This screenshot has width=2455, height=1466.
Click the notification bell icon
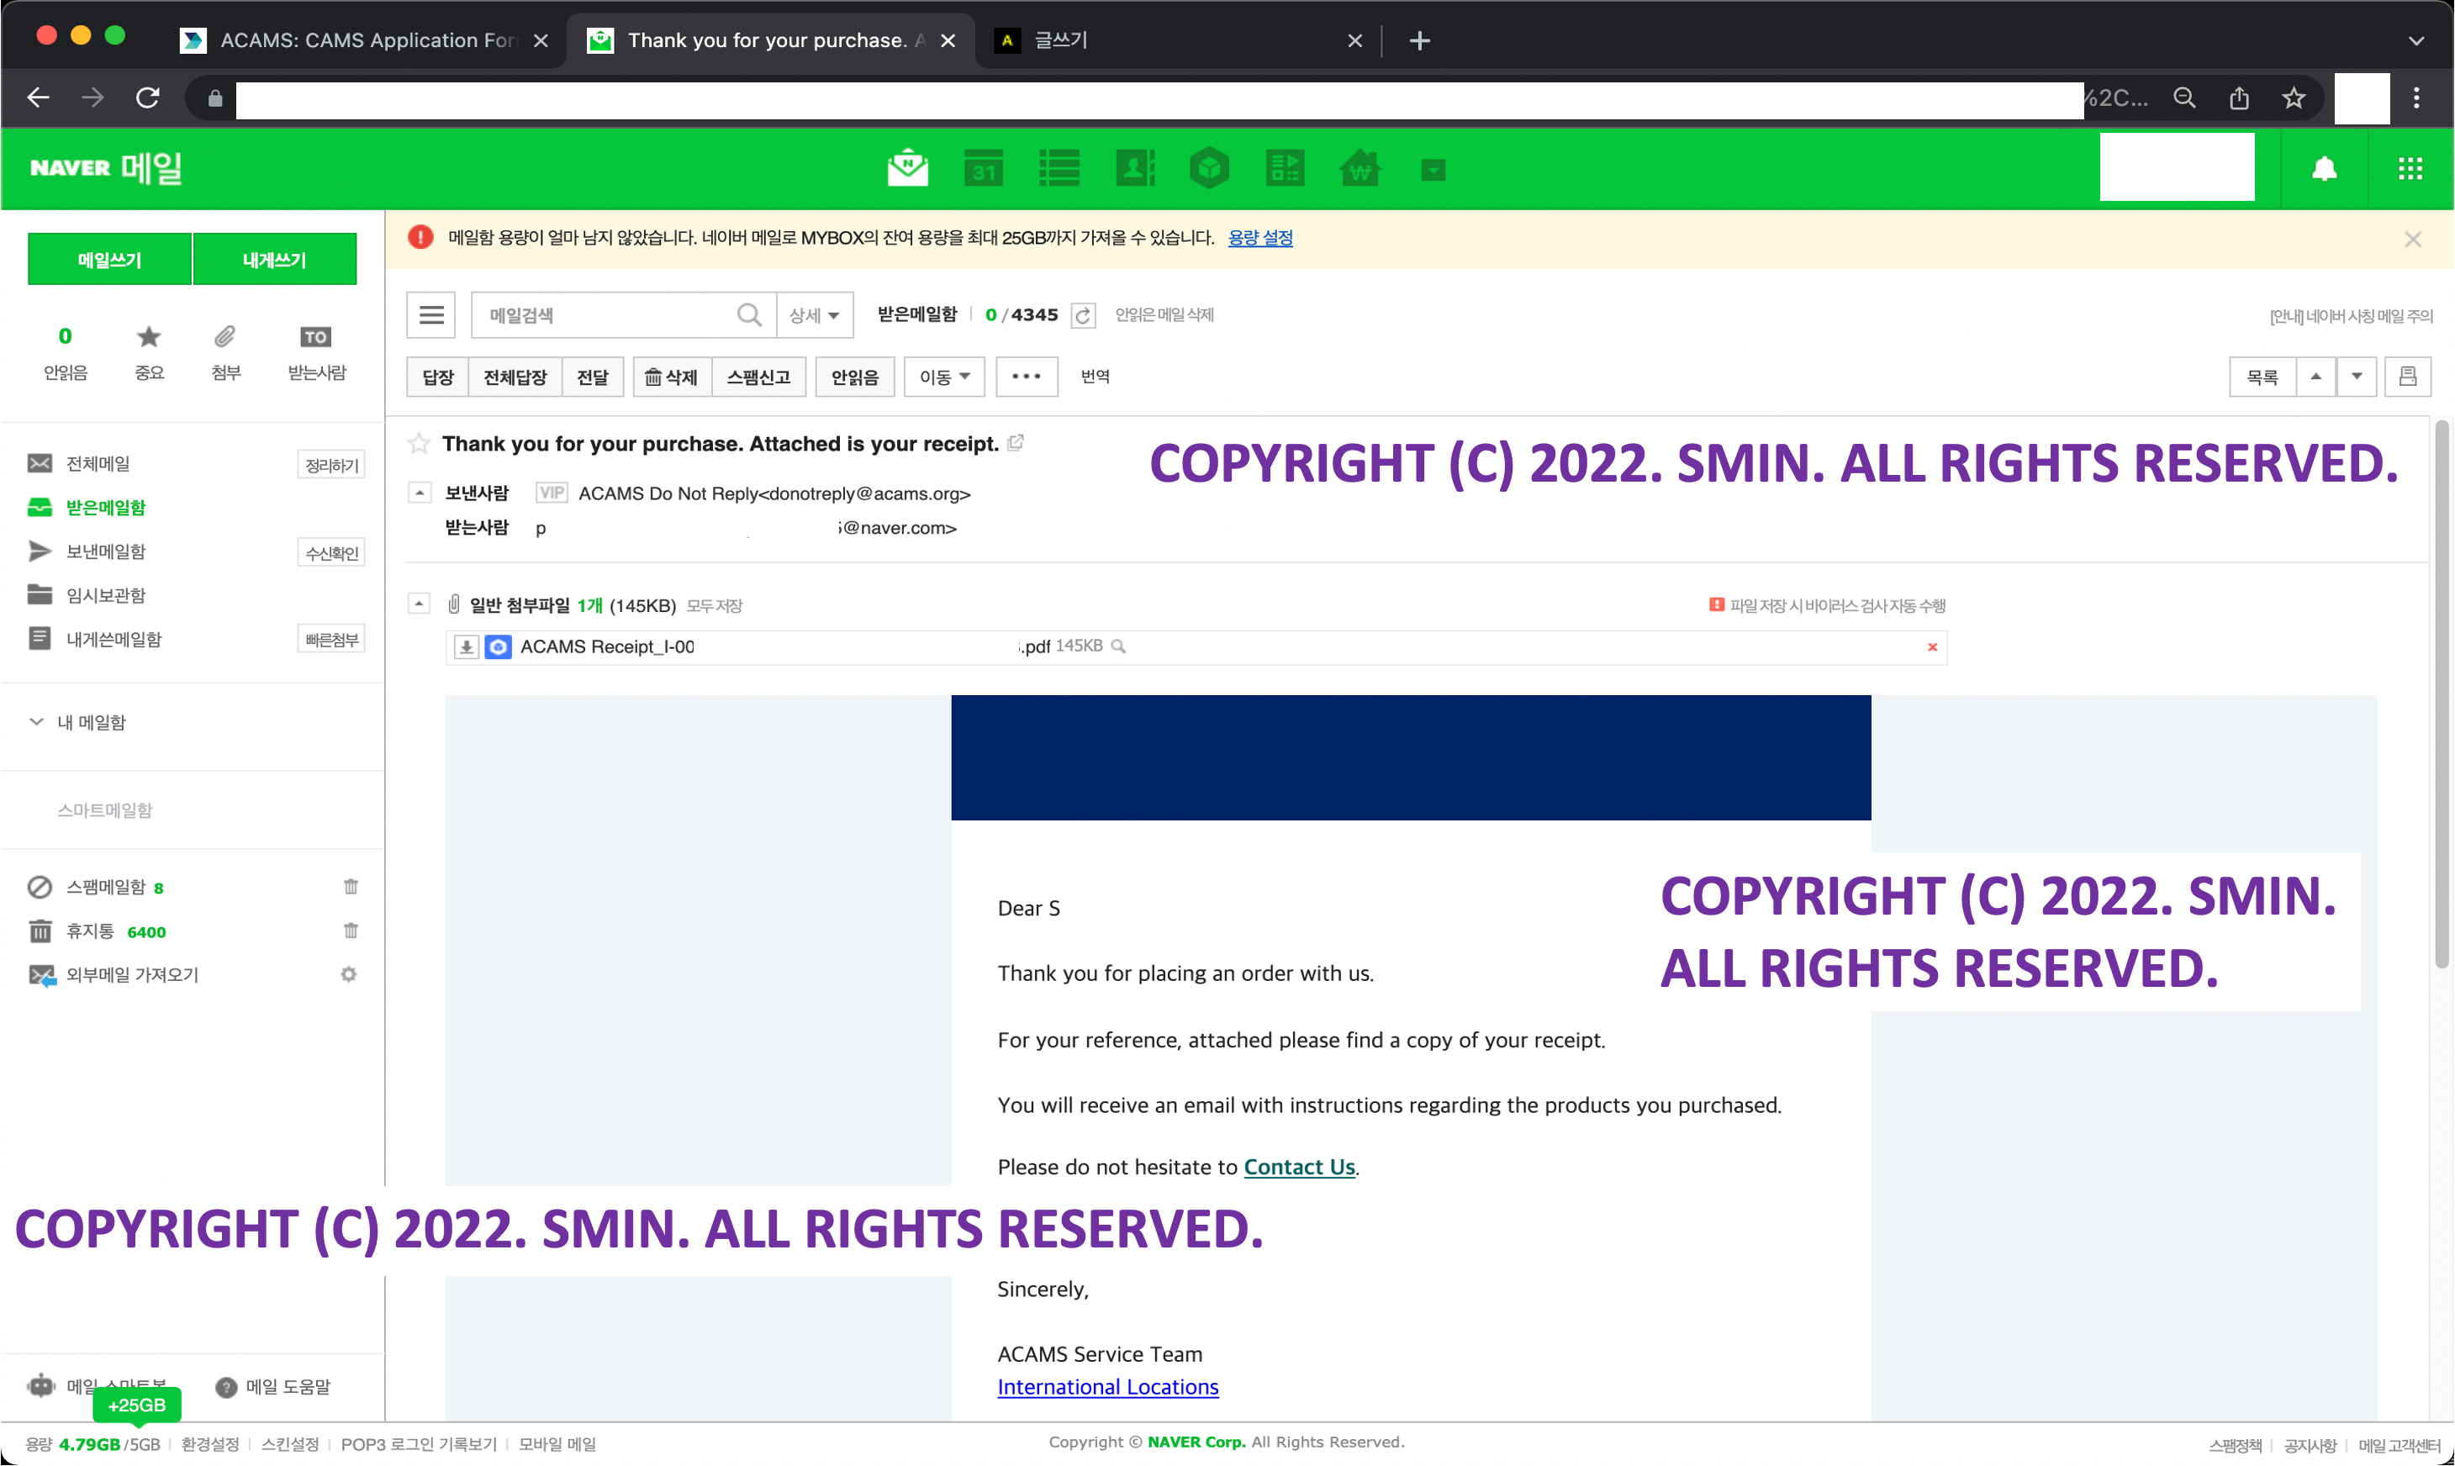click(x=2324, y=169)
